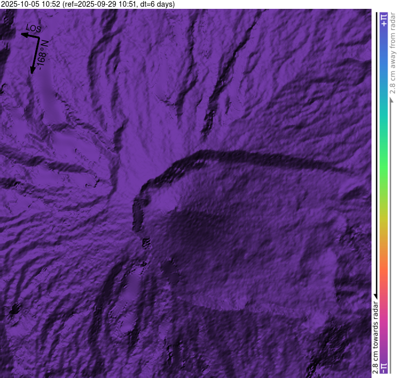The width and height of the screenshot is (397, 378).
Task: Pick the blue region of the colorbar
Action: point(383,57)
